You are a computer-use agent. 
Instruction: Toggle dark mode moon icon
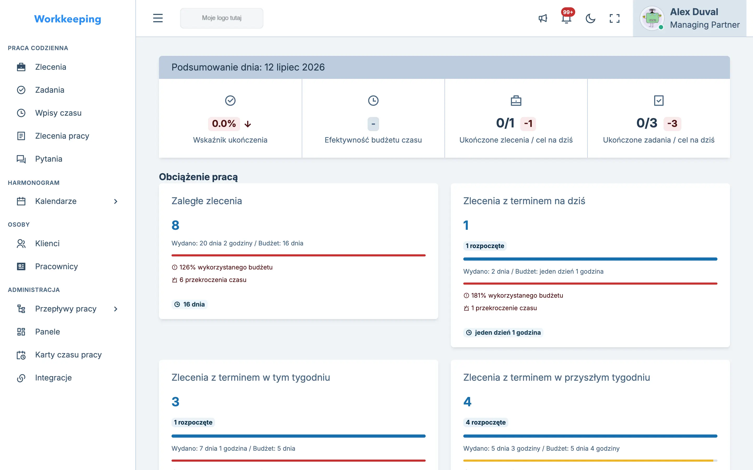pyautogui.click(x=590, y=18)
